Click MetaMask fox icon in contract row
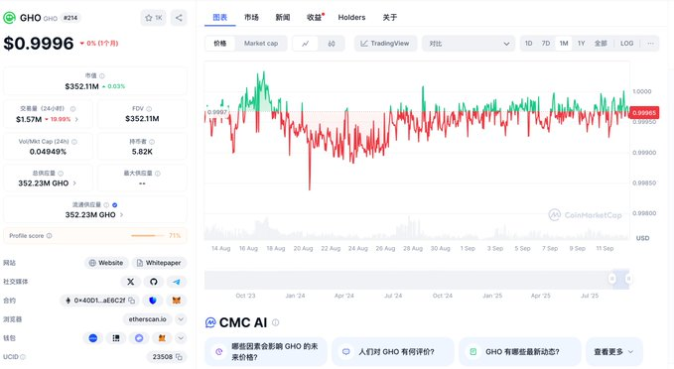 [x=177, y=301]
